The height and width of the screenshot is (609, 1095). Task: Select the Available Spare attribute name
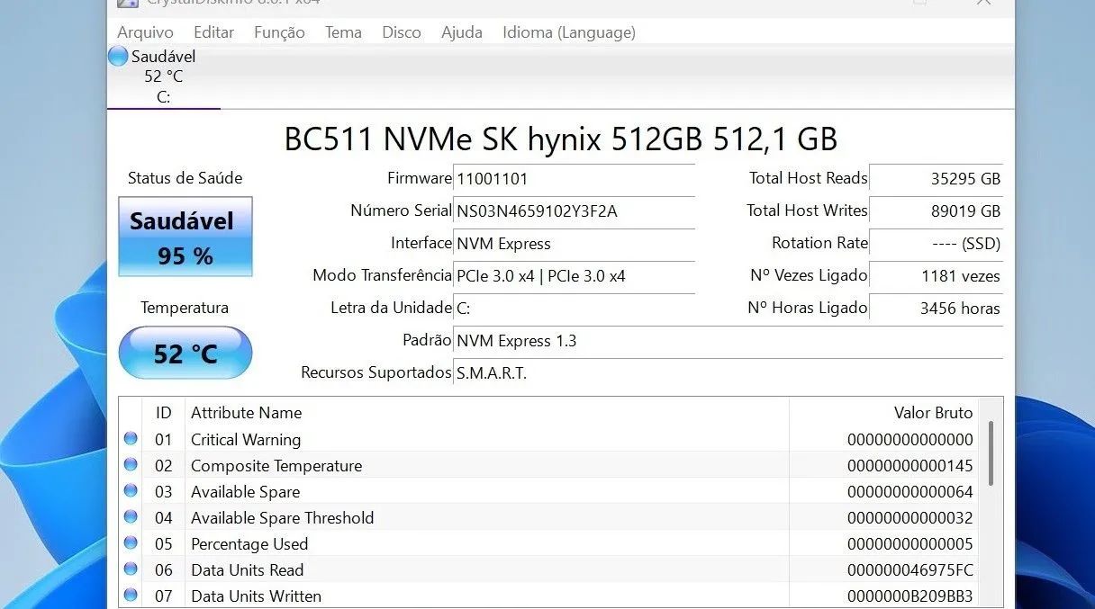(x=245, y=492)
